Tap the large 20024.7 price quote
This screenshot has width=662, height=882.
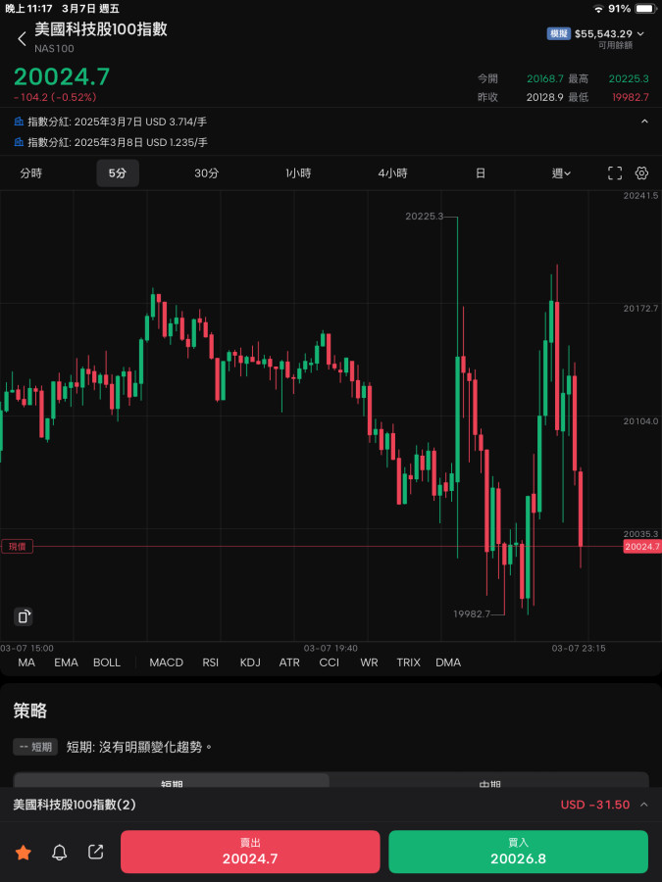(62, 77)
